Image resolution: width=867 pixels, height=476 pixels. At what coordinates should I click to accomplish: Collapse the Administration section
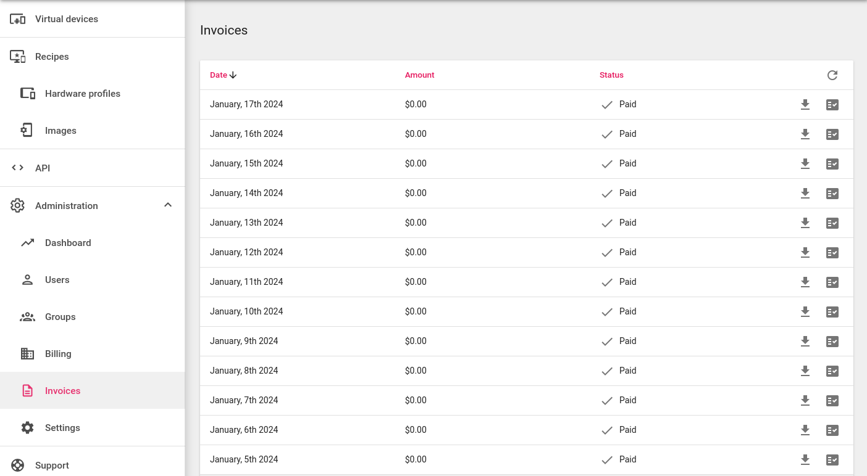(167, 205)
